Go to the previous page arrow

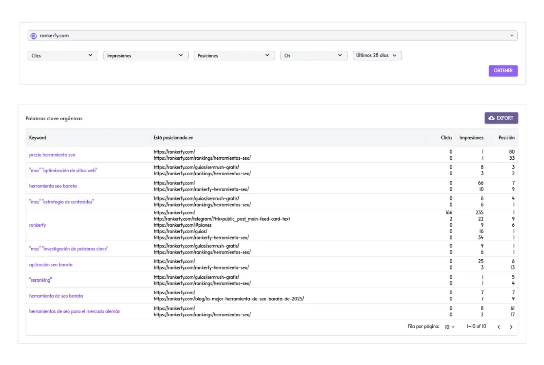pyautogui.click(x=499, y=327)
